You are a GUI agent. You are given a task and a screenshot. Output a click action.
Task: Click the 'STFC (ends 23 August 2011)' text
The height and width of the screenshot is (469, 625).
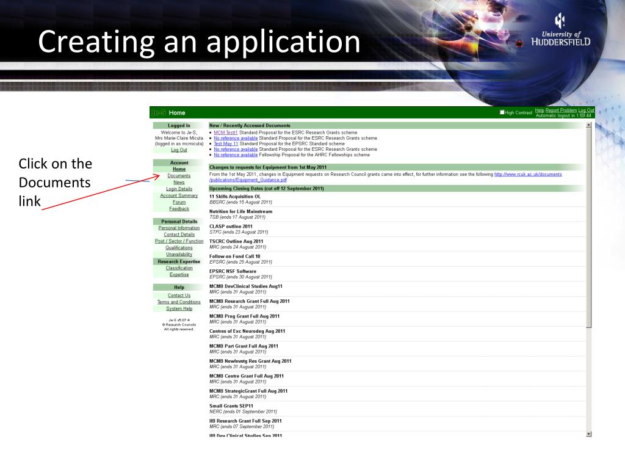pos(239,232)
